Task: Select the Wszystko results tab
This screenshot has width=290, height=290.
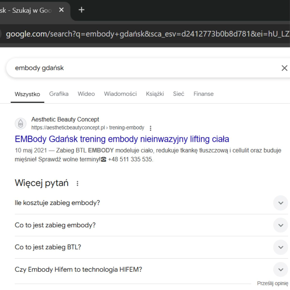Action: point(27,94)
